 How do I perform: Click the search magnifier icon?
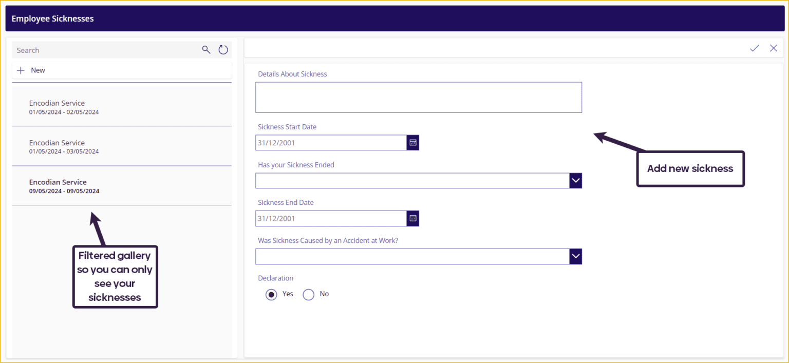206,50
